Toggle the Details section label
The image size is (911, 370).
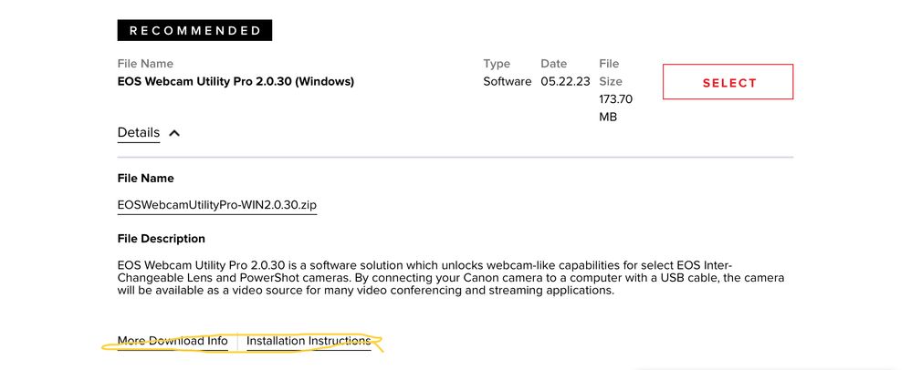click(x=139, y=133)
